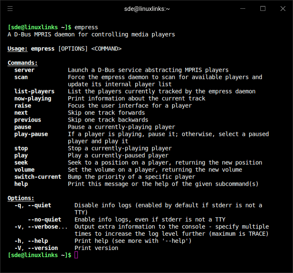This screenshot has width=293, height=273.
Task: Click 'Skip one track backwards' description
Action: [x=108, y=120]
